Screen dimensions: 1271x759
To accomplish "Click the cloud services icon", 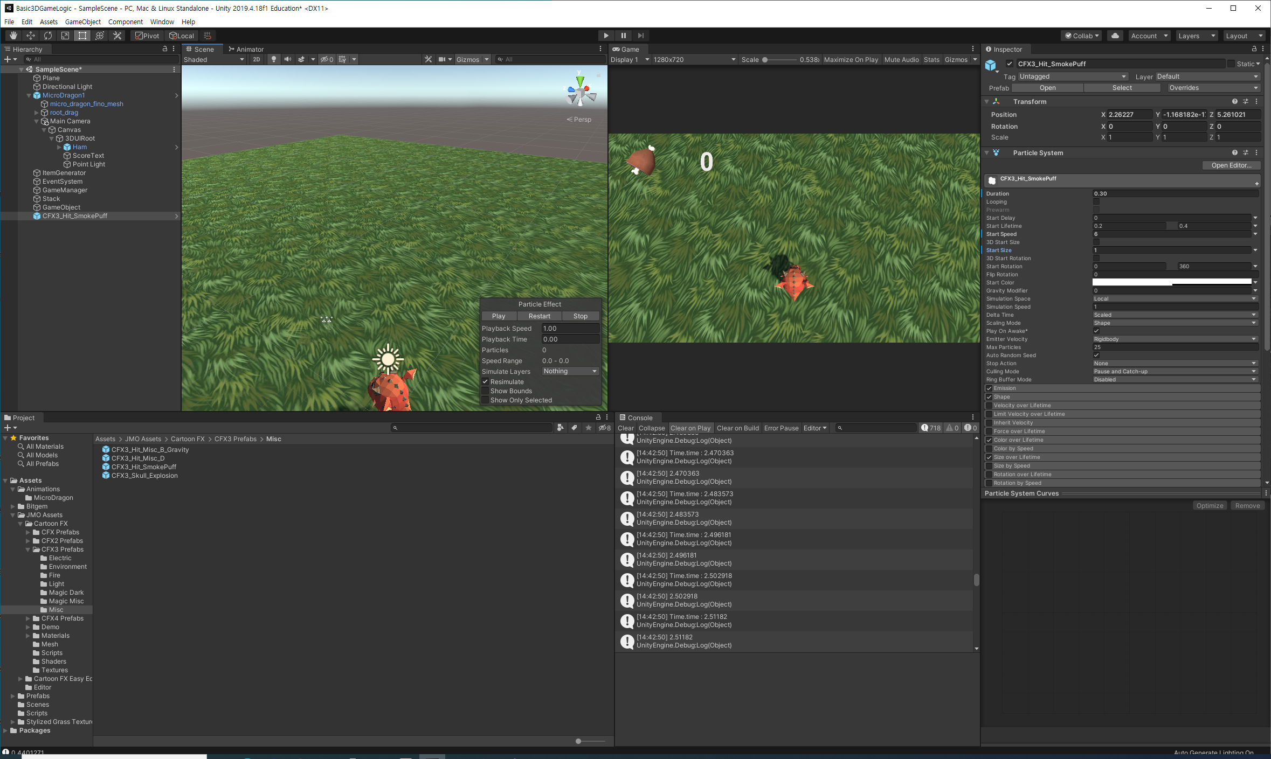I will pos(1115,36).
